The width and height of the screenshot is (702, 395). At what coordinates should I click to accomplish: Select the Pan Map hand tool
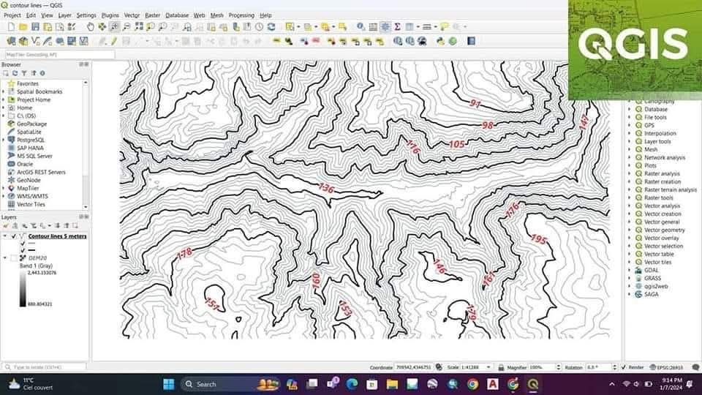[91, 27]
